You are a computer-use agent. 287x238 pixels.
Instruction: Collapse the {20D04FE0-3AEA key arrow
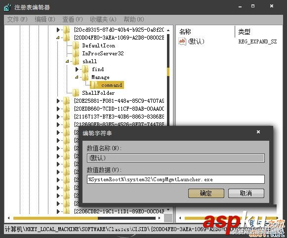[x=58, y=38]
